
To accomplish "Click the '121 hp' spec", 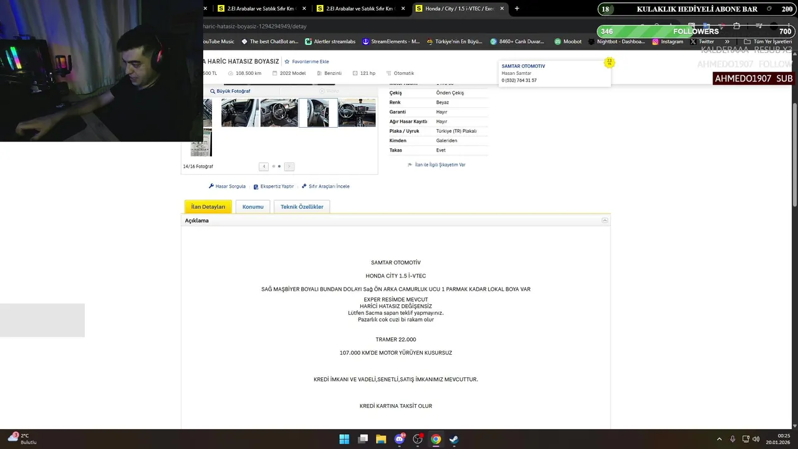I will click(363, 73).
